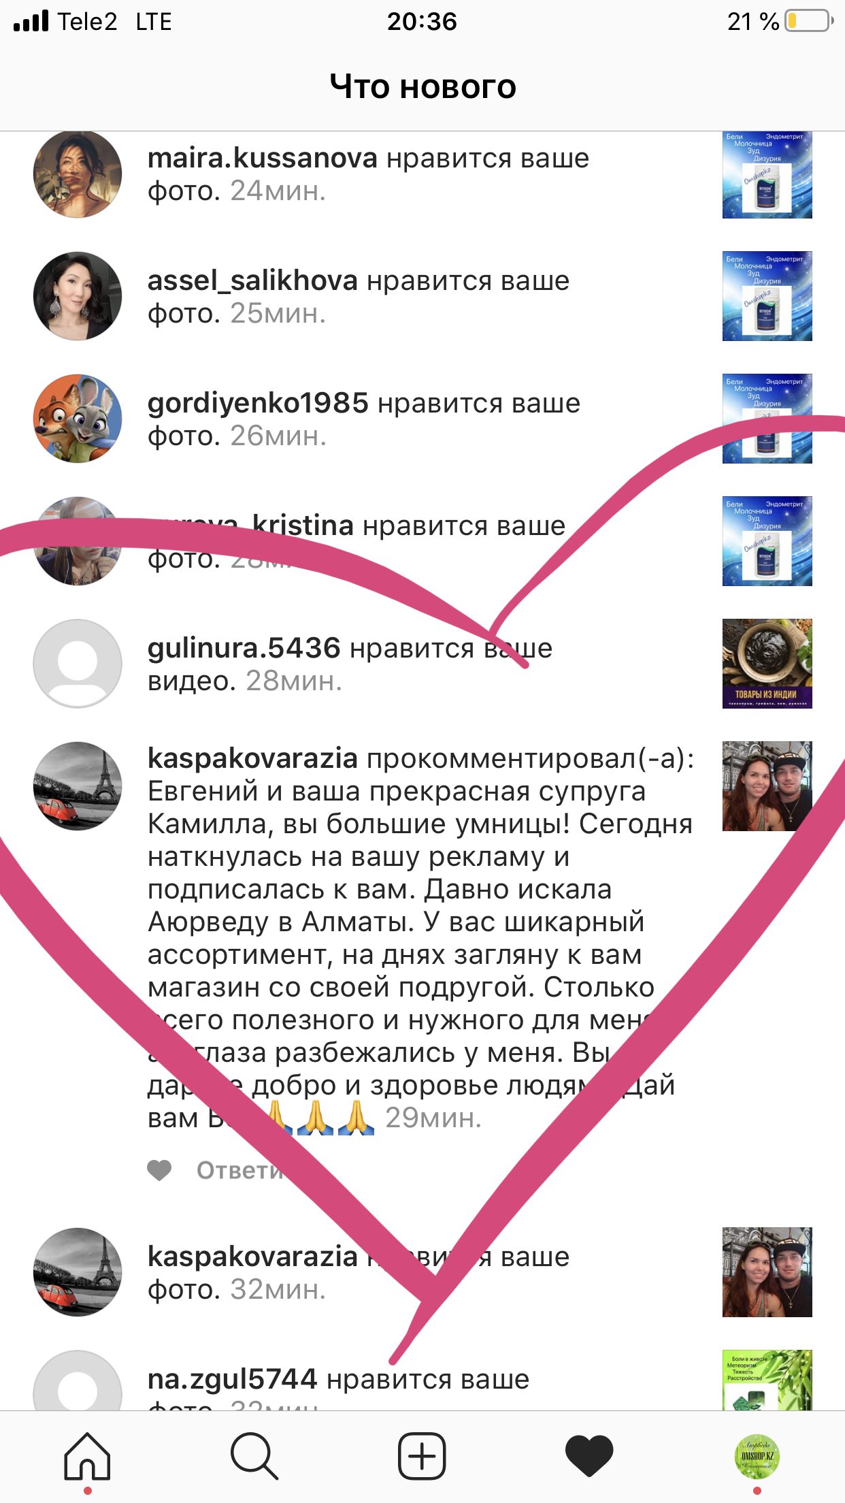Open the photo thumbnail beside assel_salikhova
The image size is (845, 1503).
pos(767,296)
